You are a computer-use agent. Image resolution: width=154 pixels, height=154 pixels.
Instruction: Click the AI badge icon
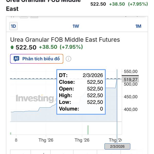[x=17, y=59]
